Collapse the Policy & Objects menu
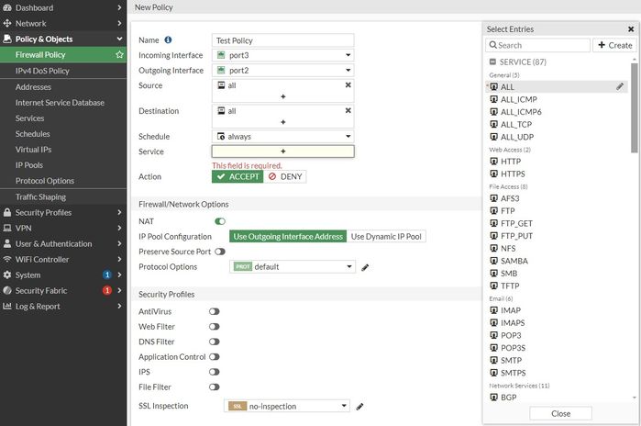 click(x=119, y=39)
